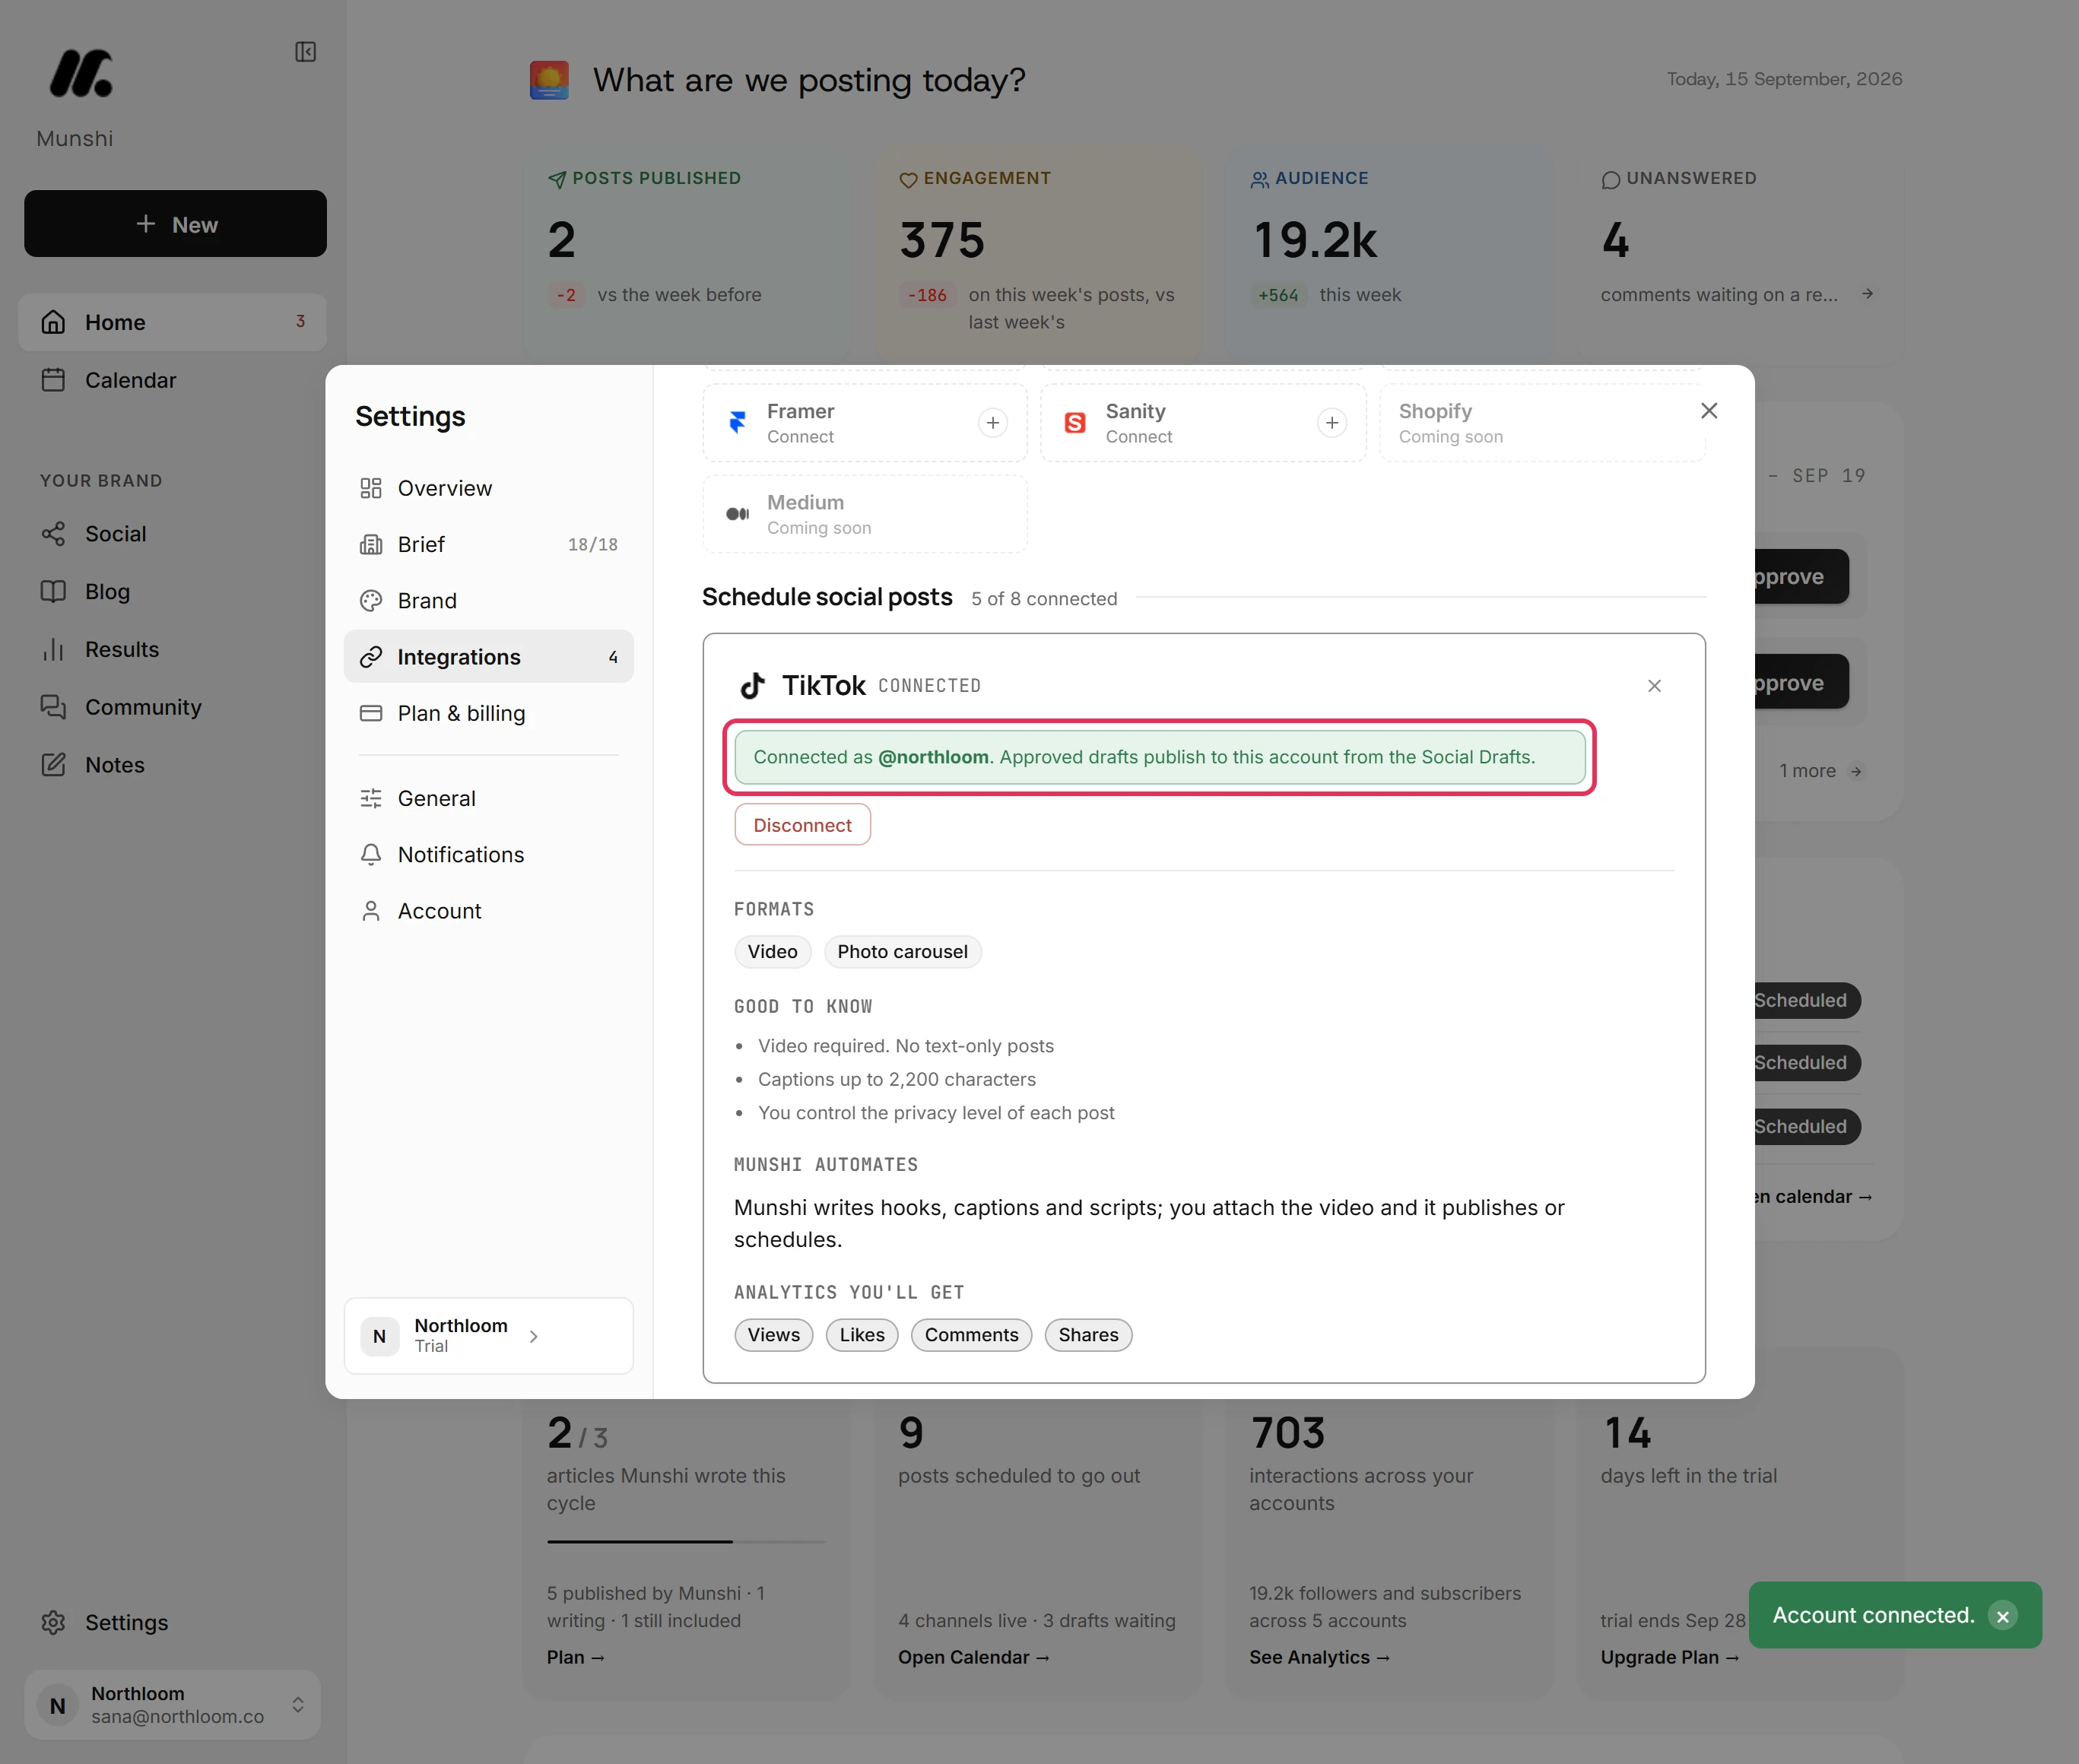Viewport: 2079px width, 1764px height.
Task: Expand the Northloom Trial workspace row
Action: (x=488, y=1336)
